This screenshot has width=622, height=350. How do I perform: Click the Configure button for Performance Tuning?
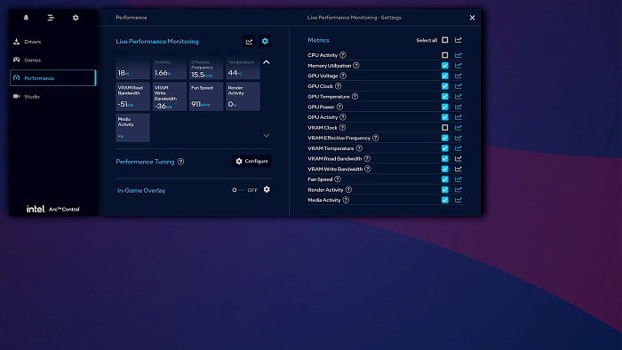pos(251,162)
